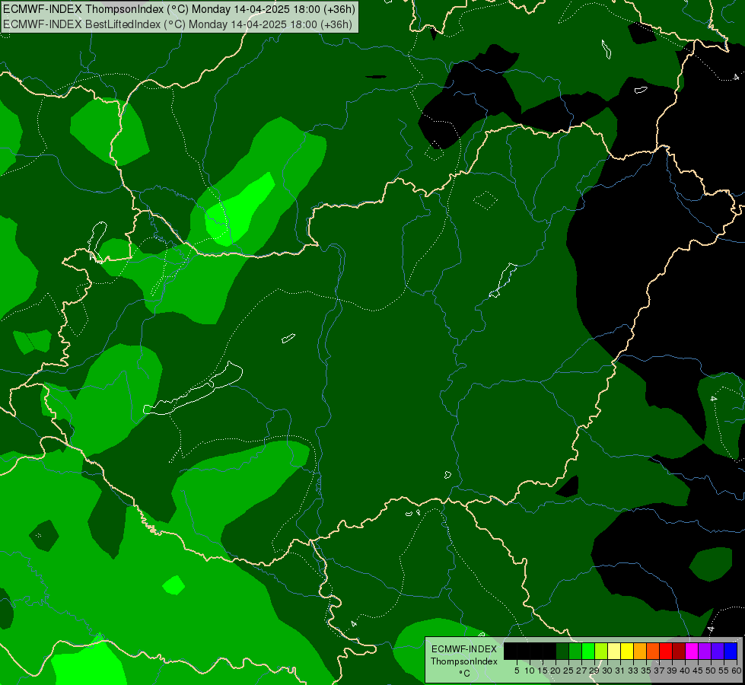Image resolution: width=745 pixels, height=685 pixels.
Task: Click the legend label 'ThompsonIndex'
Action: [x=464, y=661]
